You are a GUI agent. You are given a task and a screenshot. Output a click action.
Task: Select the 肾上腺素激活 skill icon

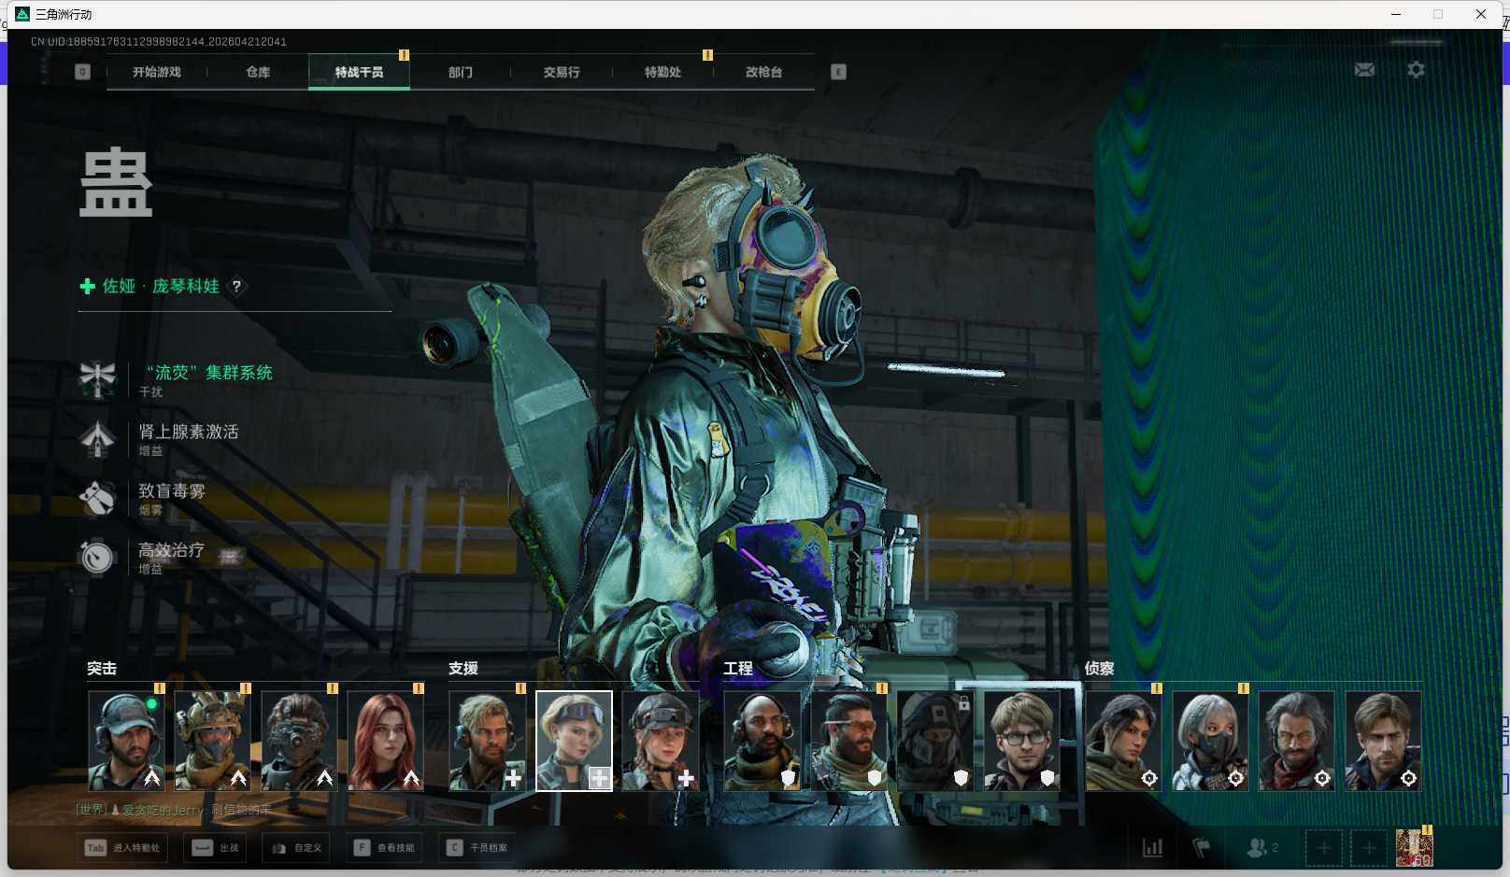click(97, 439)
